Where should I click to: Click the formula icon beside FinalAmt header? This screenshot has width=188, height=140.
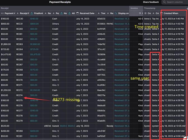click(32, 13)
